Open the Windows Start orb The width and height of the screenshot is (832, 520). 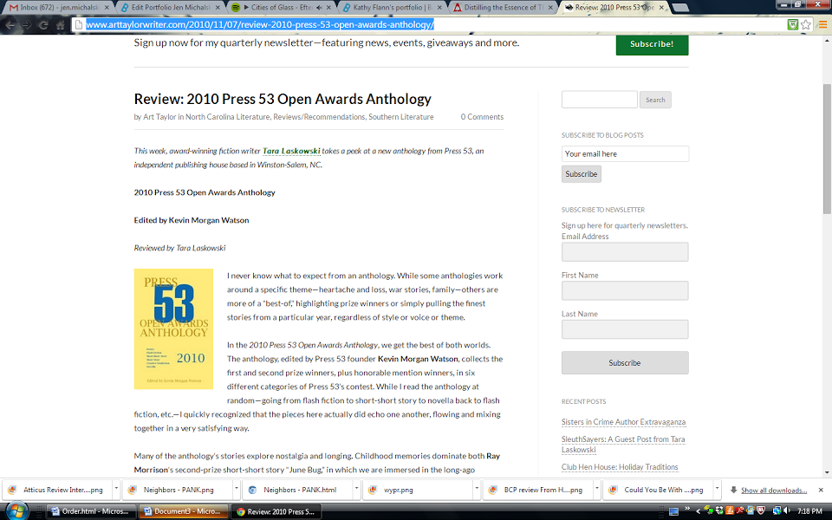[16, 510]
